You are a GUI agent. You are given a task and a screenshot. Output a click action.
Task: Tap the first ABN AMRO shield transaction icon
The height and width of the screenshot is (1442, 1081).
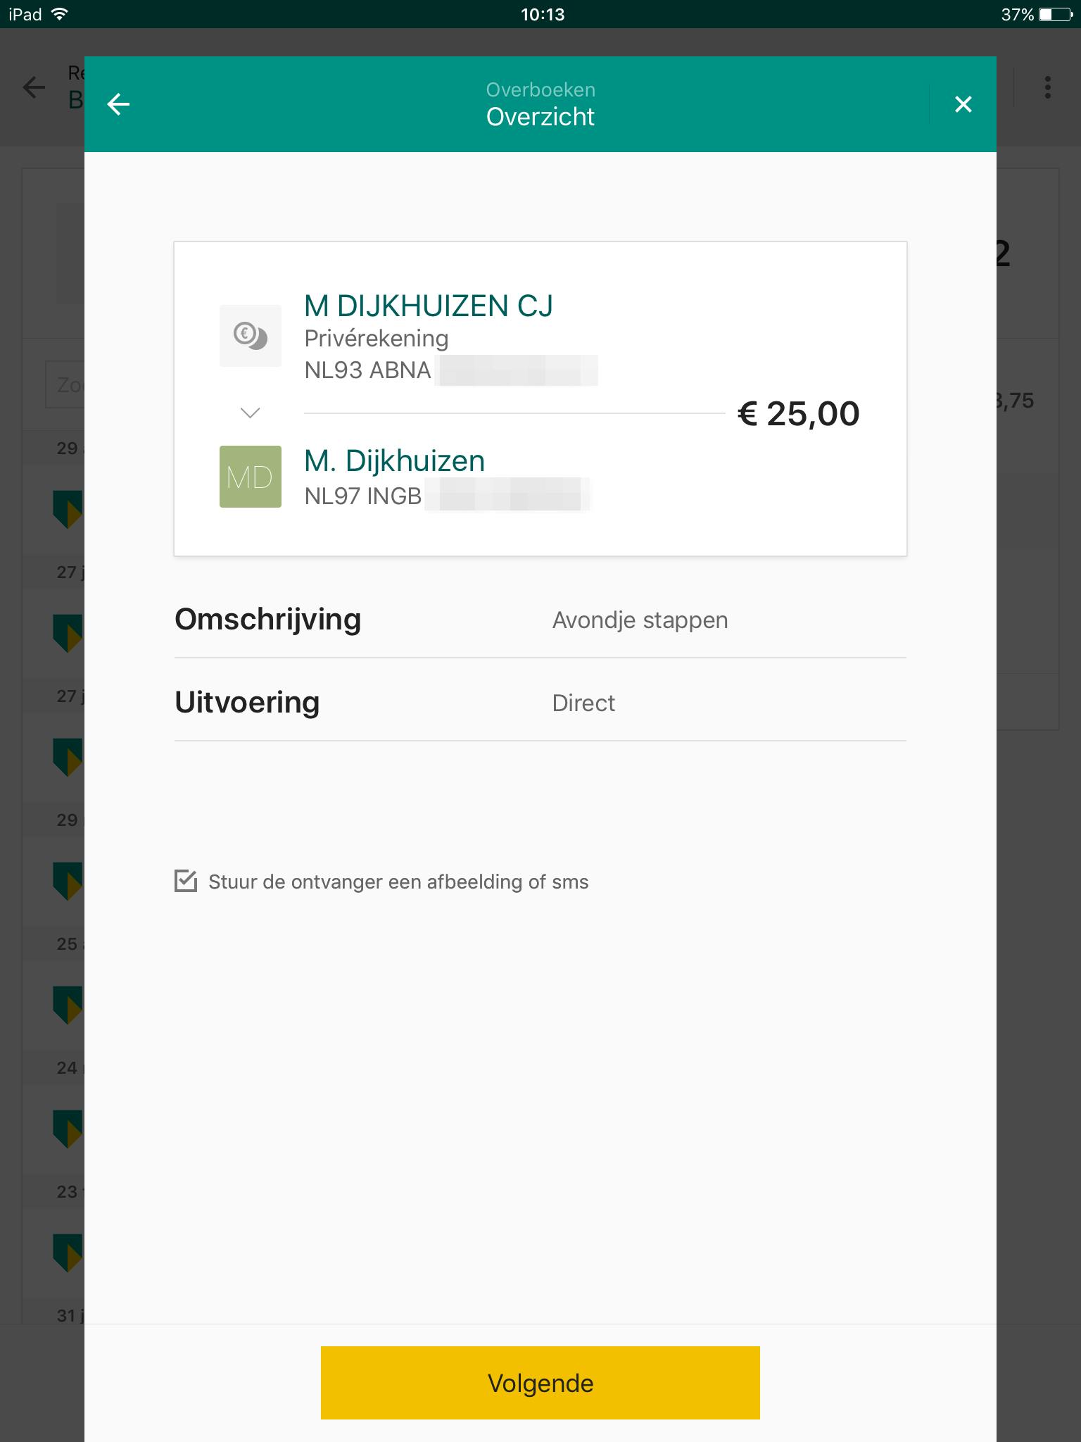(68, 508)
